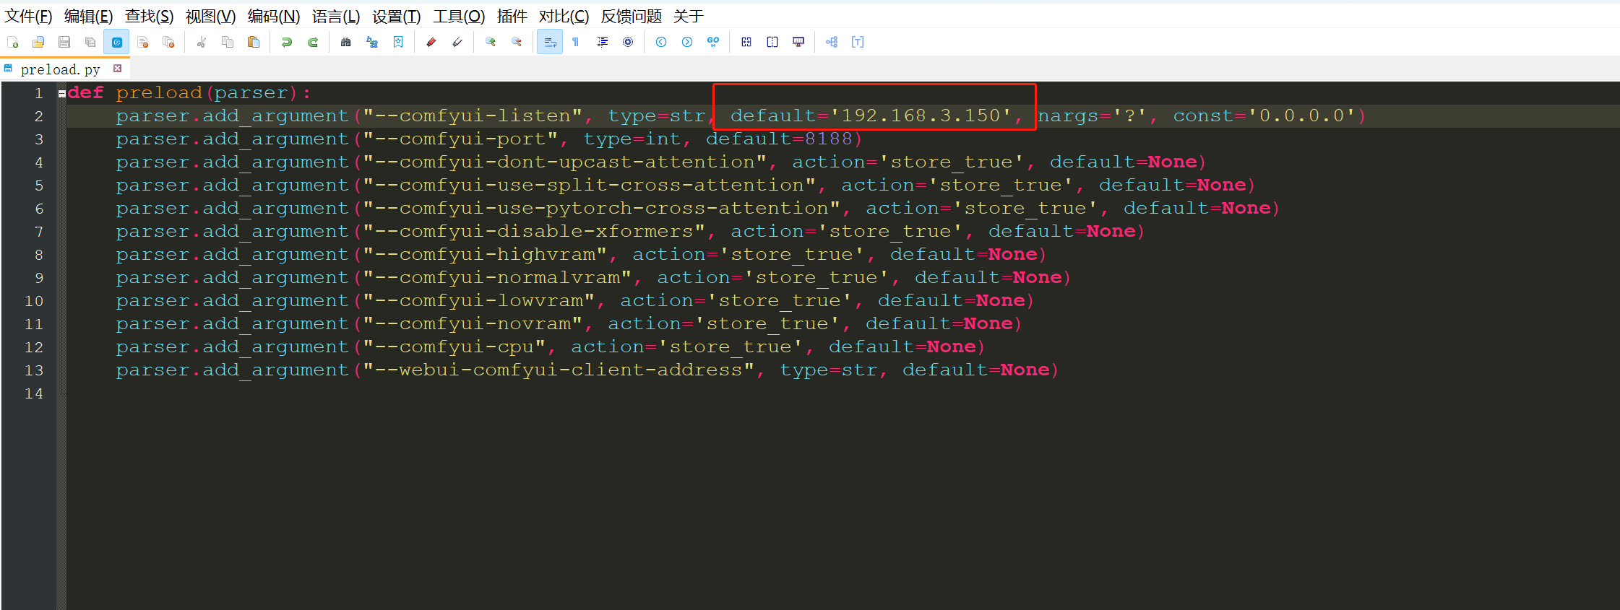Navigate forward with right circle arrow
The width and height of the screenshot is (1620, 610).
click(687, 42)
